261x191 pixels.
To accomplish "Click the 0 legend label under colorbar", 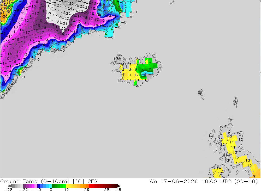I will pos(51,190).
